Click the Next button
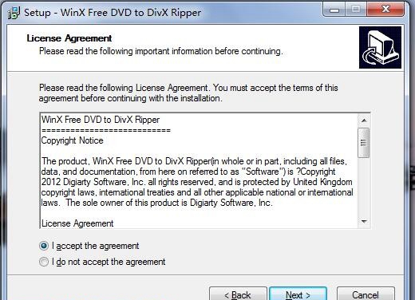 tap(298, 294)
